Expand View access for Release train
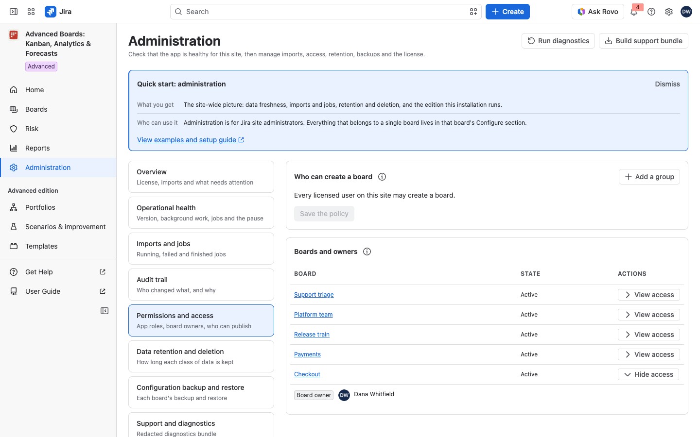This screenshot has height=437, width=700. click(x=649, y=335)
